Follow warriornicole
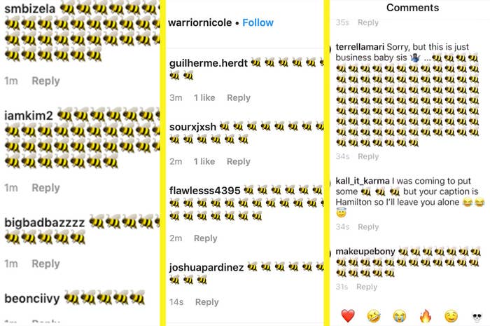This screenshot has height=326, width=490. [258, 22]
